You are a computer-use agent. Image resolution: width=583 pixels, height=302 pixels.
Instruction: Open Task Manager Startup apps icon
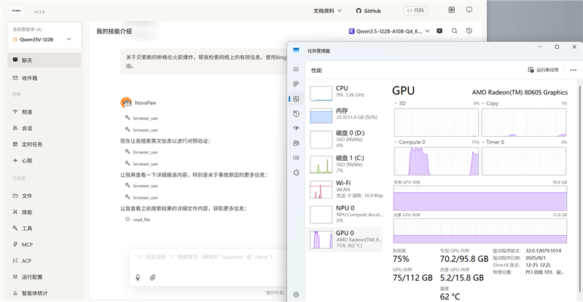tap(296, 128)
